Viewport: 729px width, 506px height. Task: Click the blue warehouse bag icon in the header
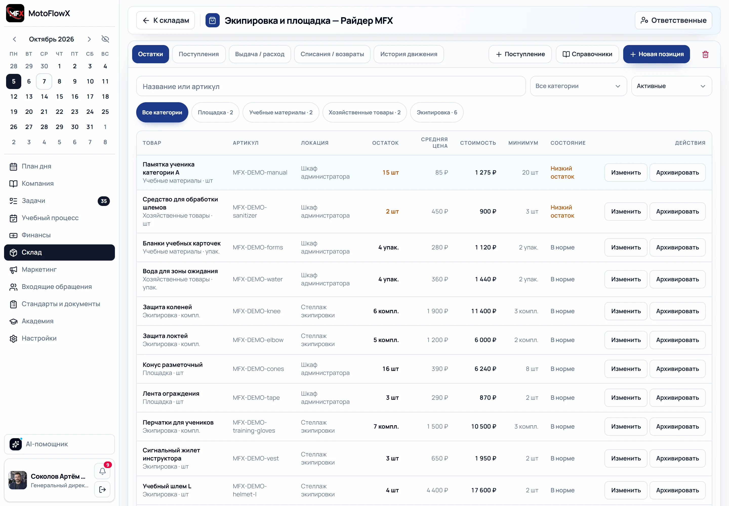pos(213,20)
